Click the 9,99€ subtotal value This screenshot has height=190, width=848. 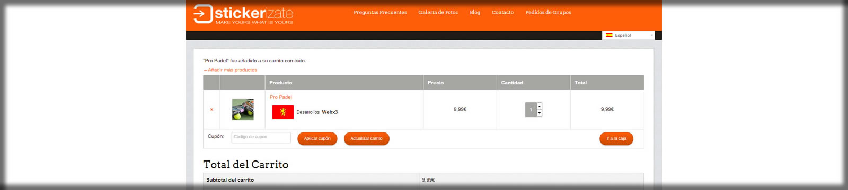click(x=428, y=180)
